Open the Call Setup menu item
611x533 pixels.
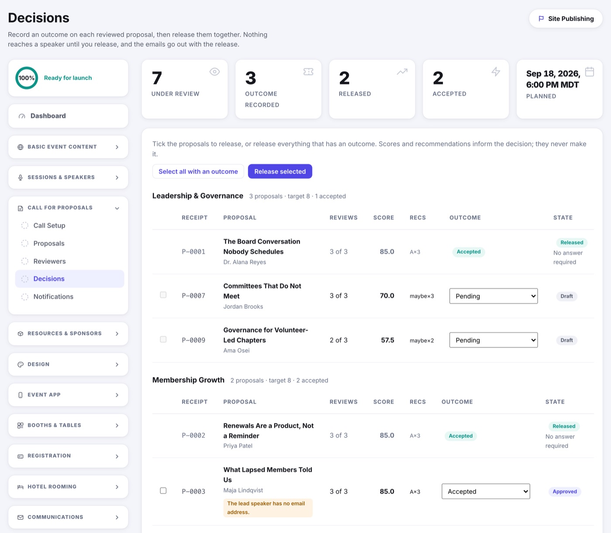click(x=70, y=225)
